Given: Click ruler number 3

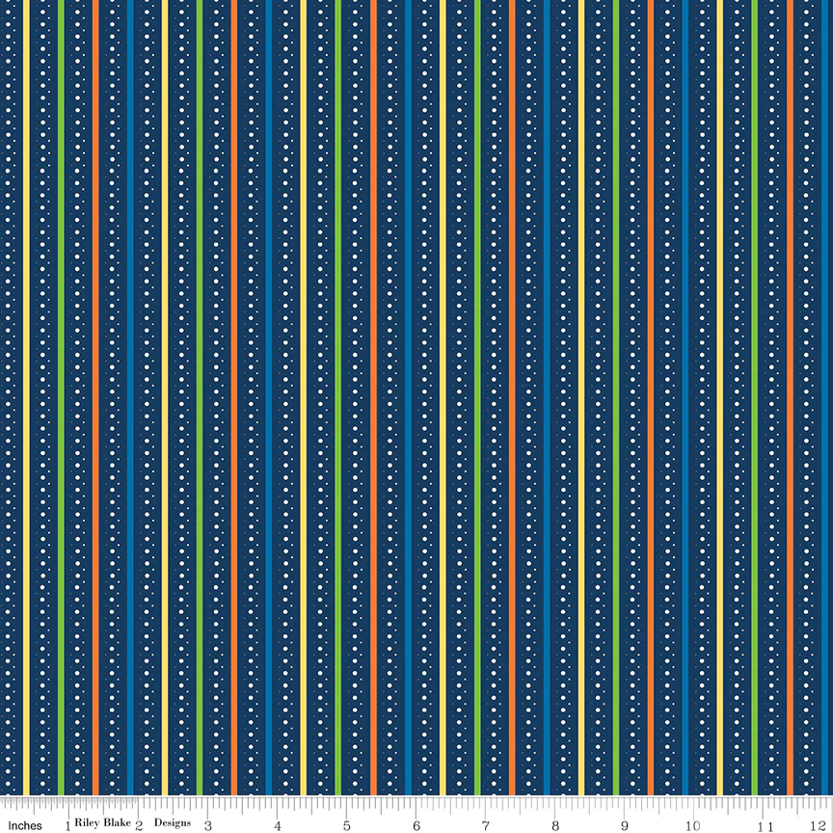Looking at the screenshot, I should coord(207,826).
